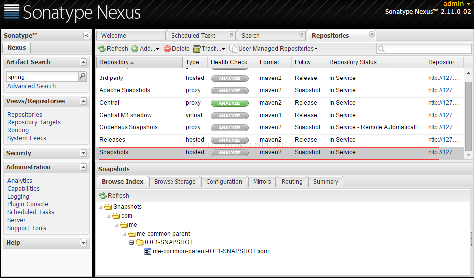The image size is (474, 278).
Task: Open Routing under Views/Repositories
Action: tap(18, 130)
